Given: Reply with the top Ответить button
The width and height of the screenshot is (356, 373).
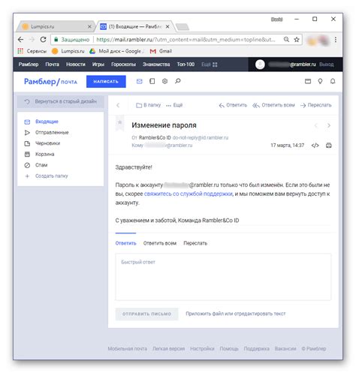Looking at the screenshot, I should (x=233, y=105).
